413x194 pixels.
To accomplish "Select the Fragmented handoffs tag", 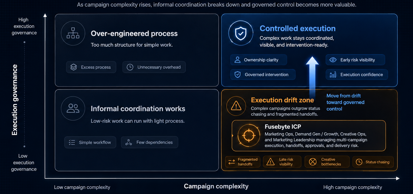I will tap(243, 162).
